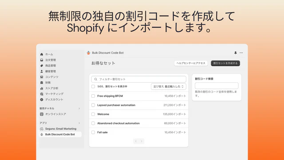284x160 pixels.
Task: Open the 並び替え sort dropdown
Action: [x=169, y=87]
